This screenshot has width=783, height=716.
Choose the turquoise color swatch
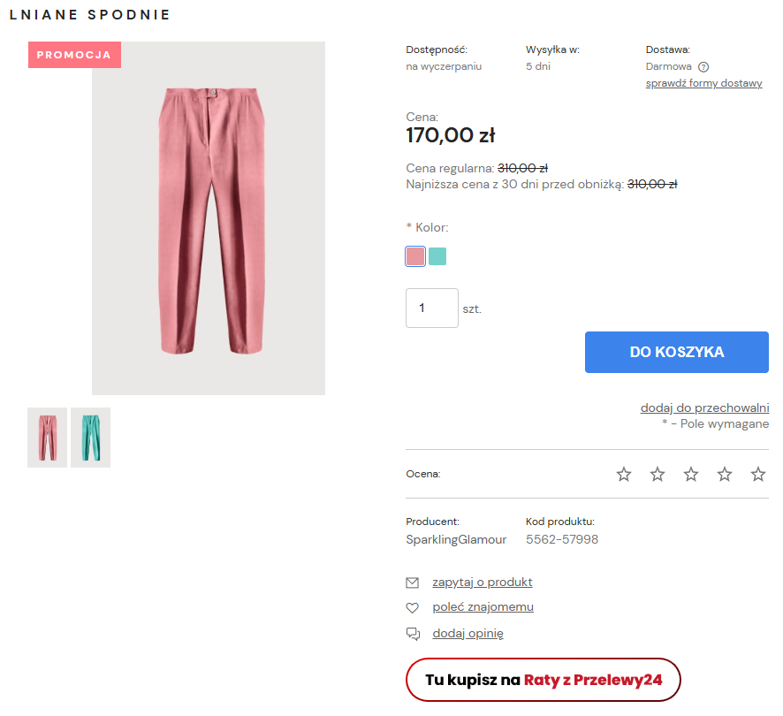[x=437, y=256]
